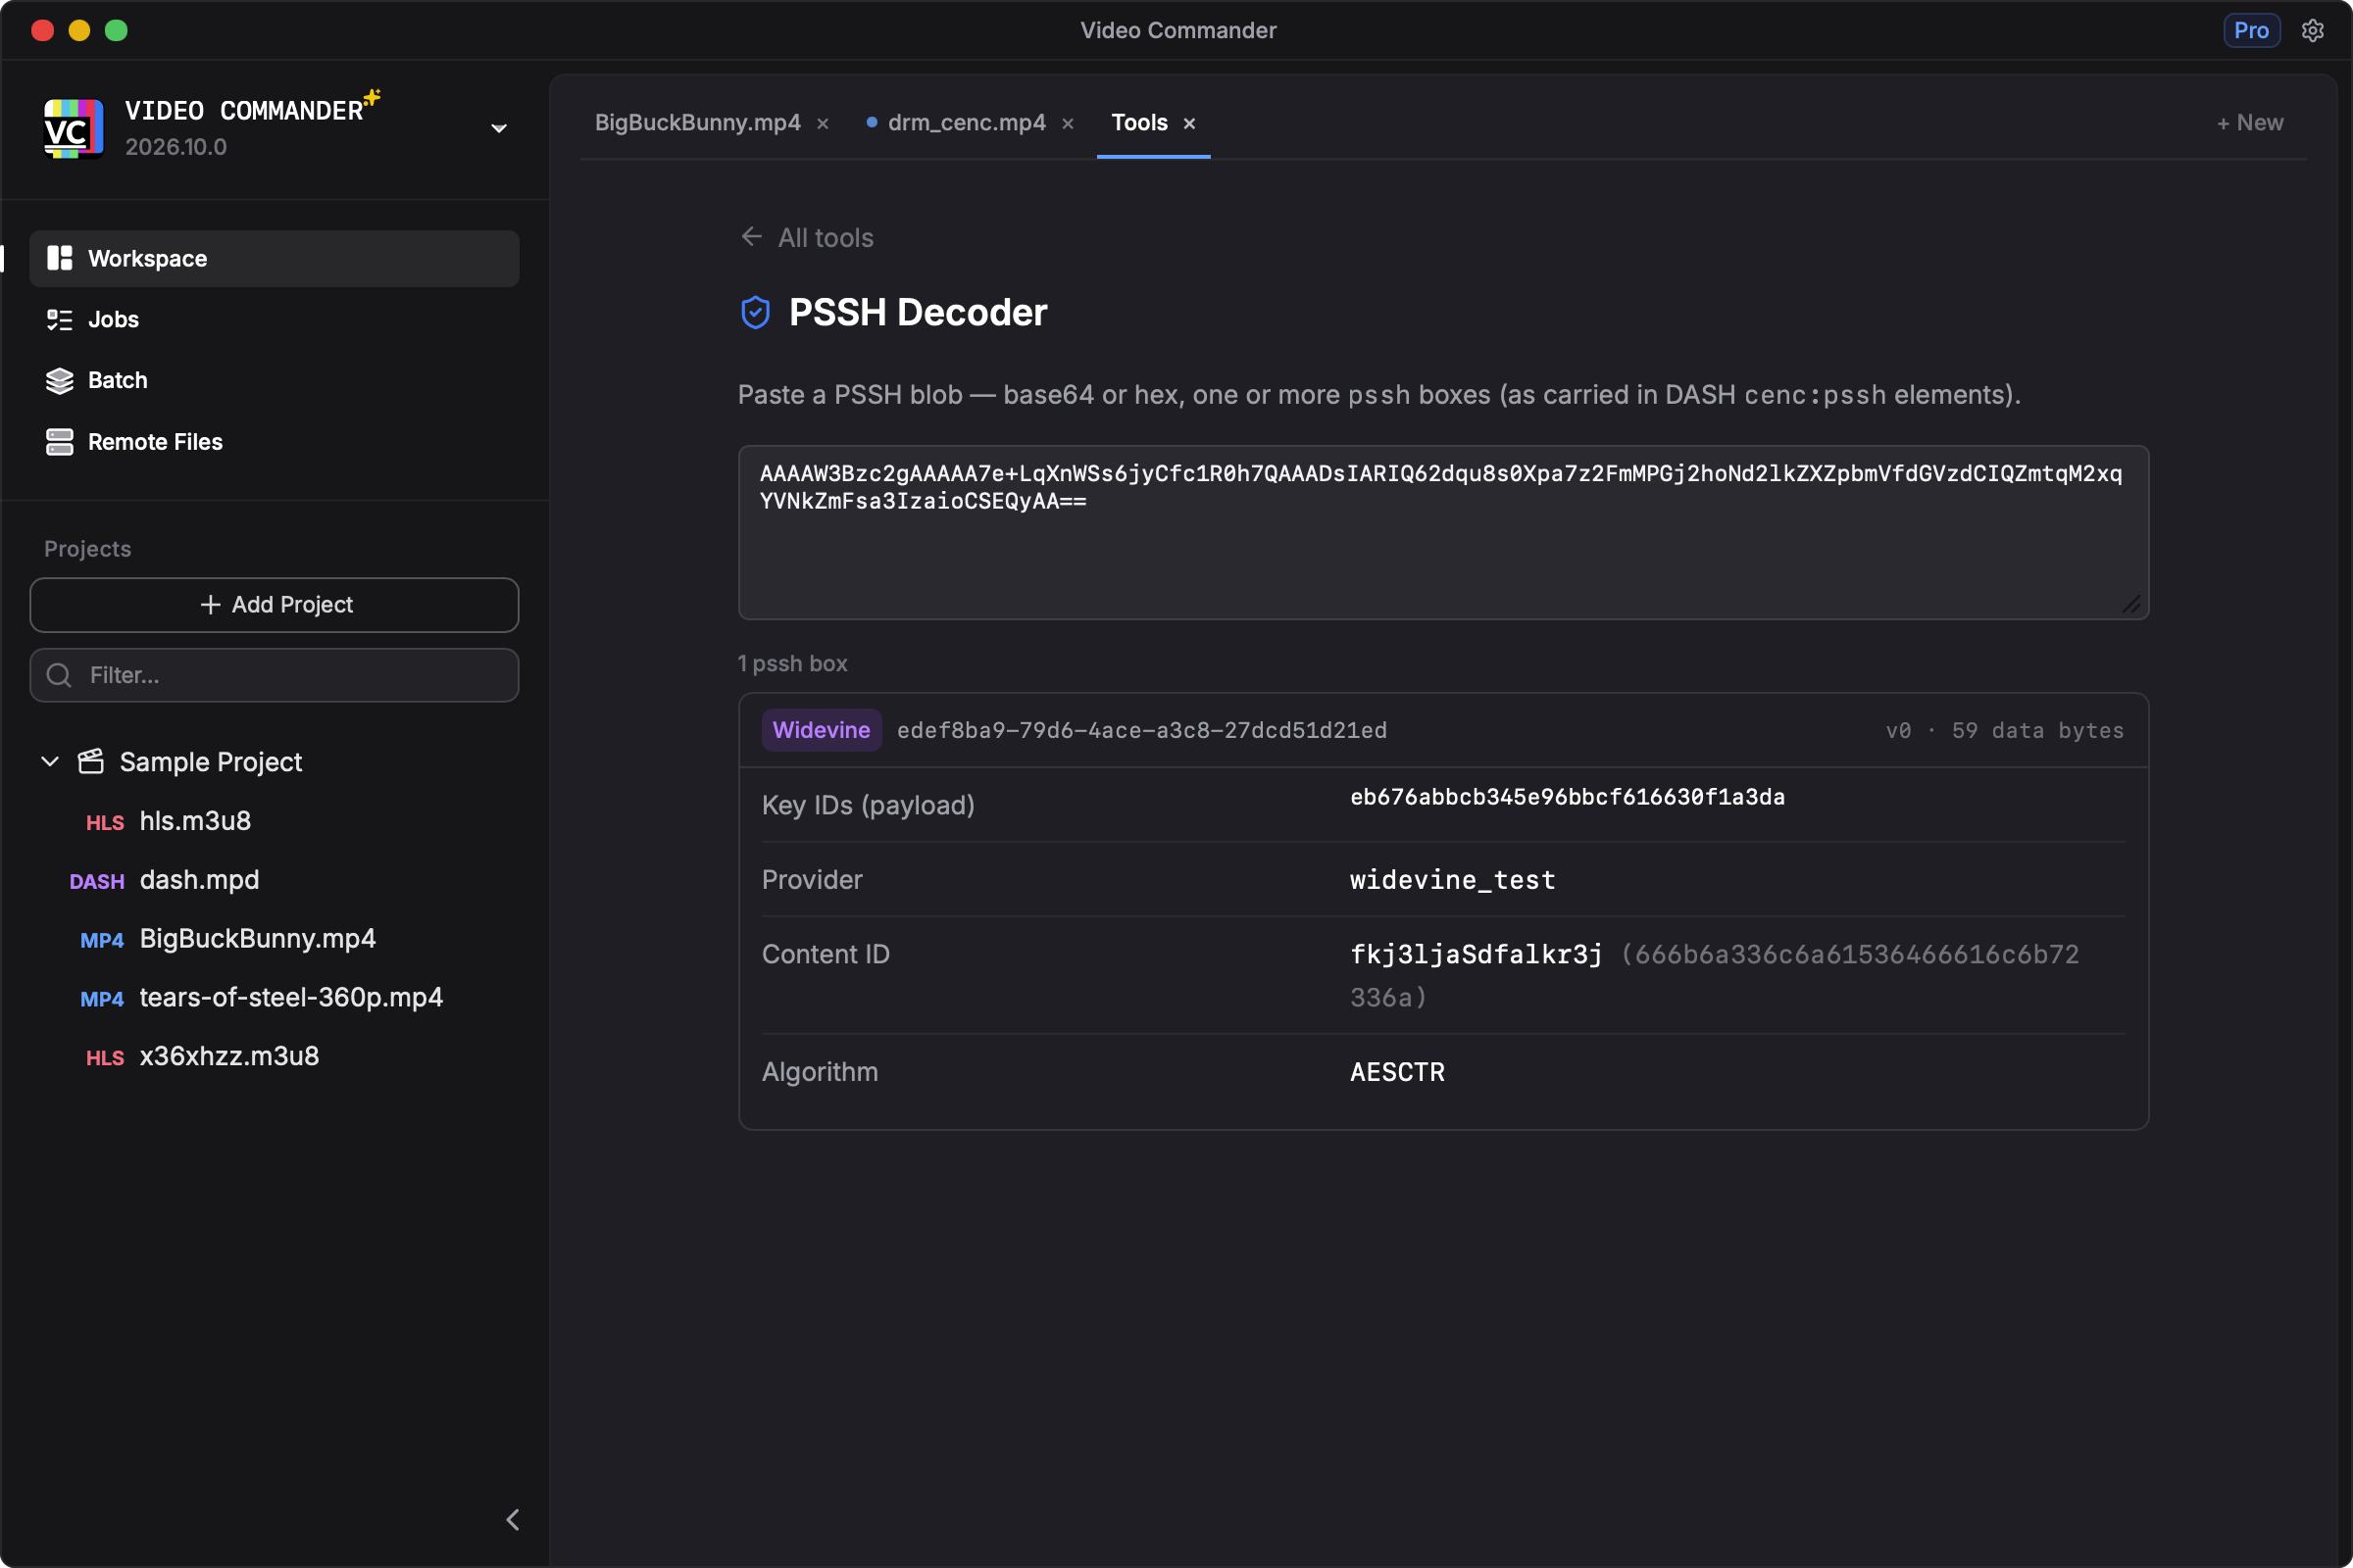
Task: Click the Pro badge
Action: [2251, 30]
